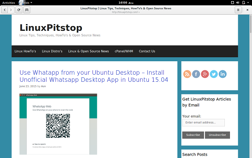The width and height of the screenshot is (252, 158).
Task: Close the browser window
Action: click(247, 10)
